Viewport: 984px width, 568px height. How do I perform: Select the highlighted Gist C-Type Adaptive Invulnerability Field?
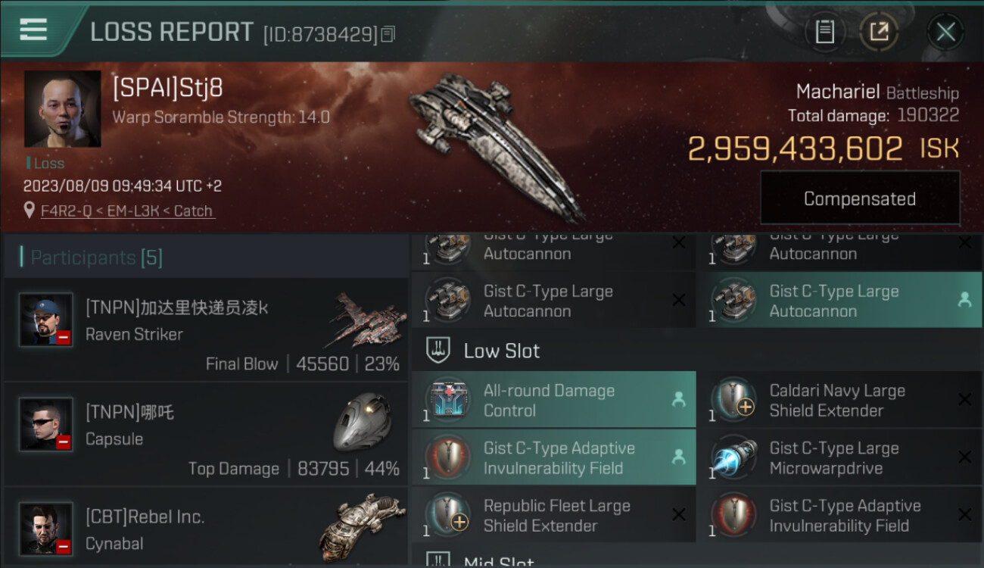click(x=553, y=457)
